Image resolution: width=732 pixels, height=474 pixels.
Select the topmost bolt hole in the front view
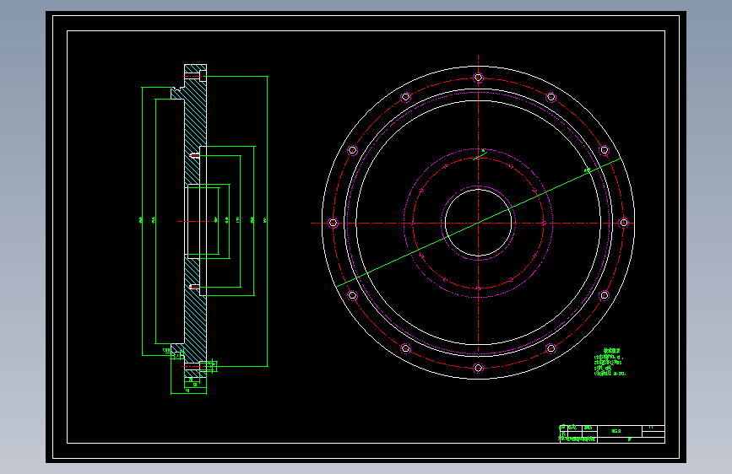478,78
